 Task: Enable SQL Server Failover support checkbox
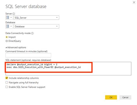click(7, 87)
